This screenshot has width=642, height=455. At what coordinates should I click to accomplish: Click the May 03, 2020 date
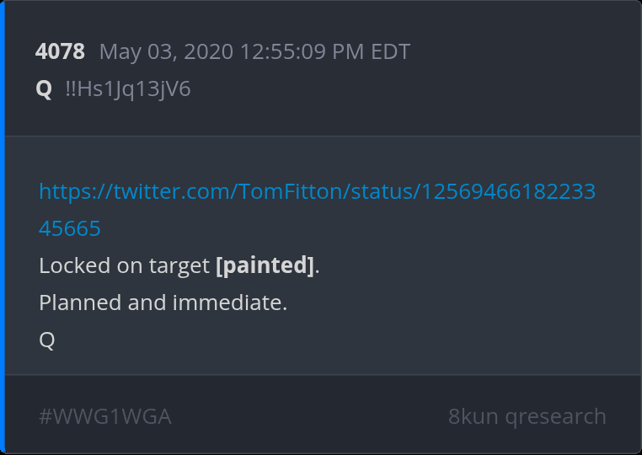coord(165,52)
